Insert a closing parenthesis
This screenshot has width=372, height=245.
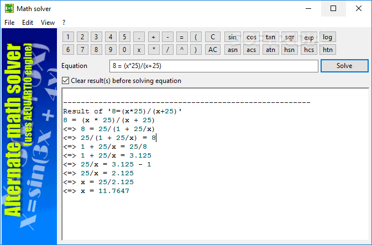(196, 50)
